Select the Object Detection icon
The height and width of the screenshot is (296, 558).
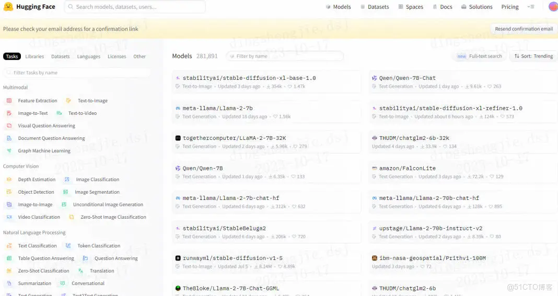click(x=9, y=192)
